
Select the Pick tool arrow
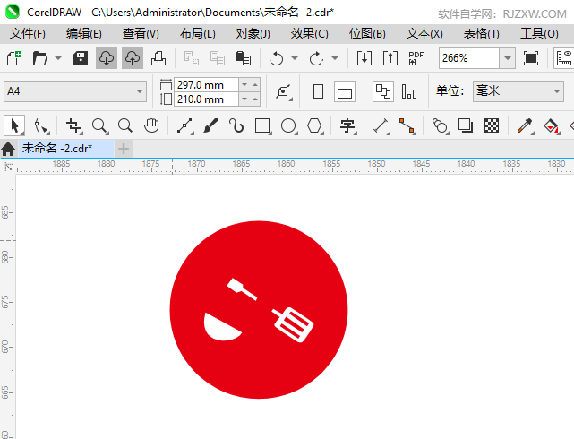tap(14, 126)
